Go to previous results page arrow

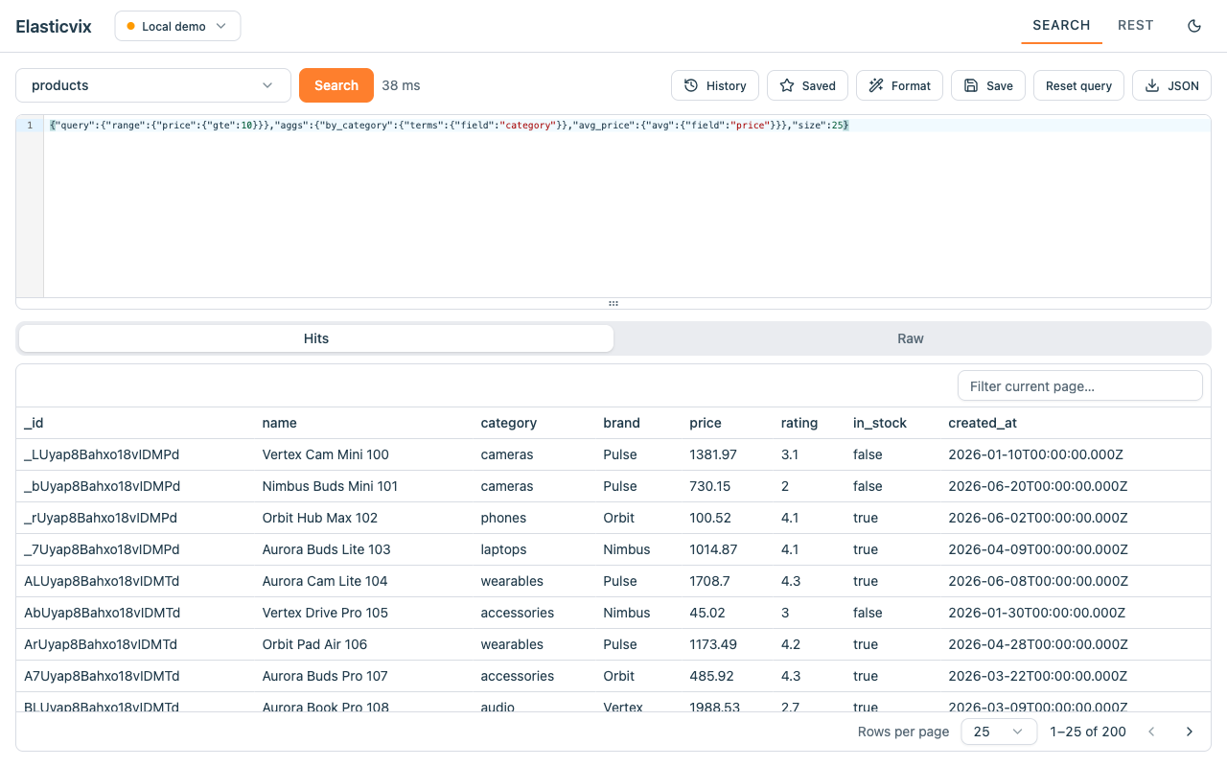pyautogui.click(x=1152, y=732)
